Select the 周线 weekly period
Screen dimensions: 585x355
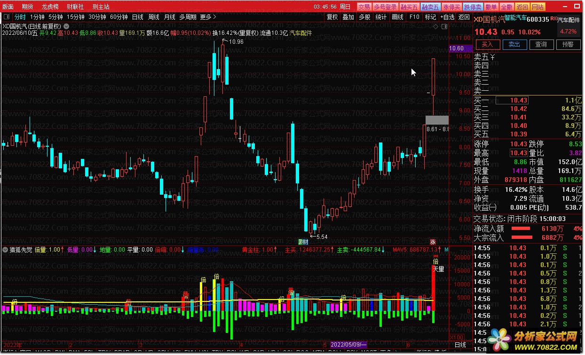154,17
